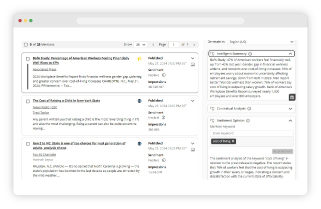Image resolution: width=321 pixels, height=209 pixels.
Task: Go to the previous page of mentions
Action: 153,44
